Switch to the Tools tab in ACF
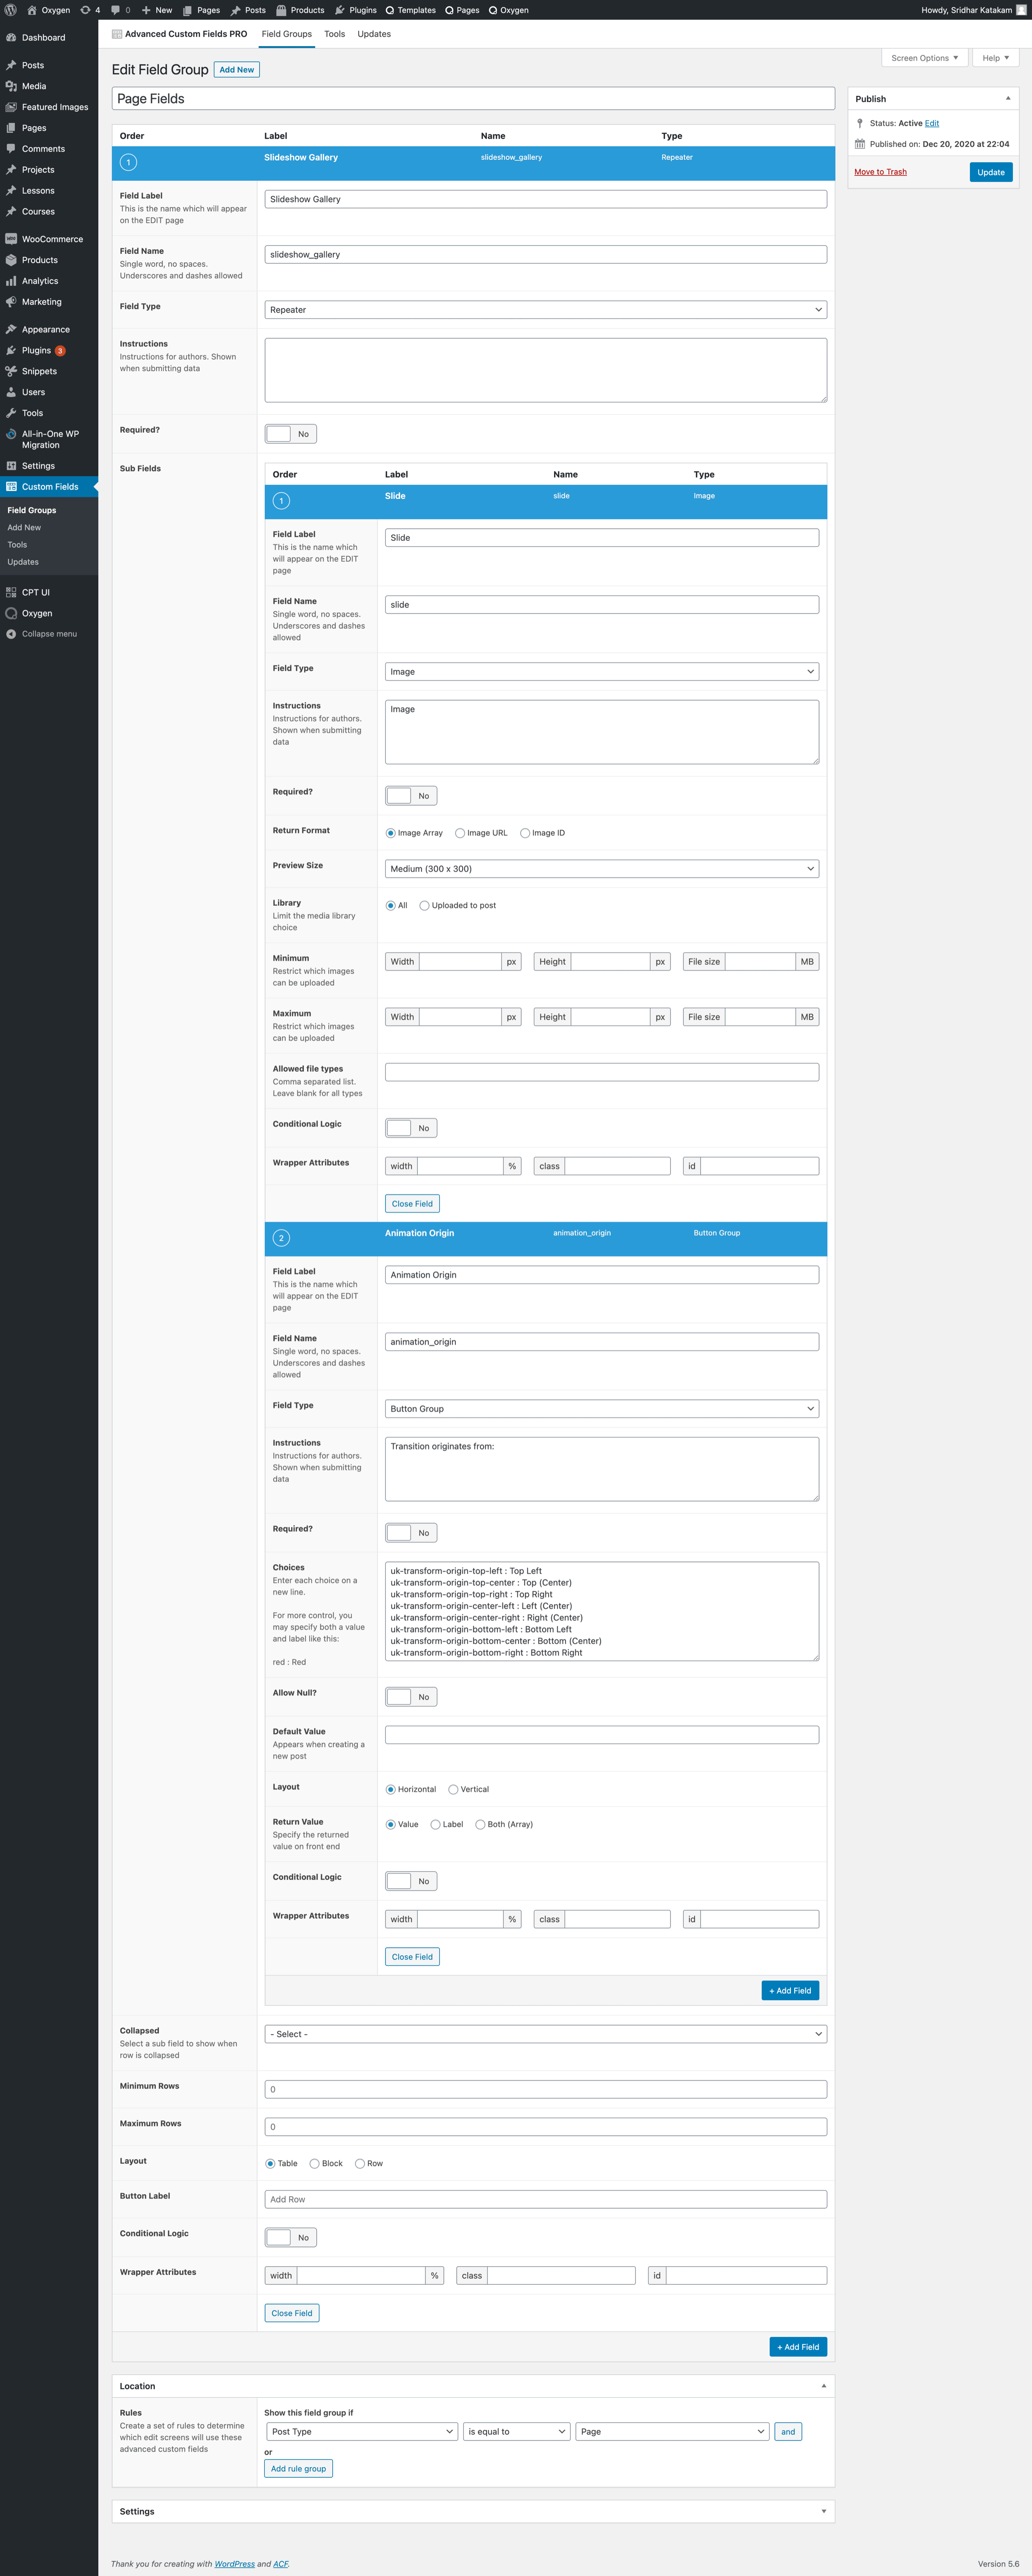Screen dimensions: 1032x2576 pos(335,34)
